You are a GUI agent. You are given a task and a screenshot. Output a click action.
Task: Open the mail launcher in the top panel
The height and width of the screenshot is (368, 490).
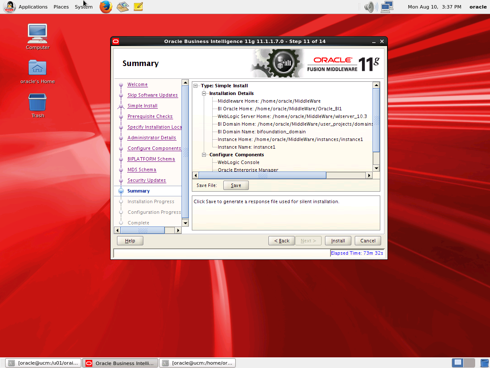pos(123,6)
